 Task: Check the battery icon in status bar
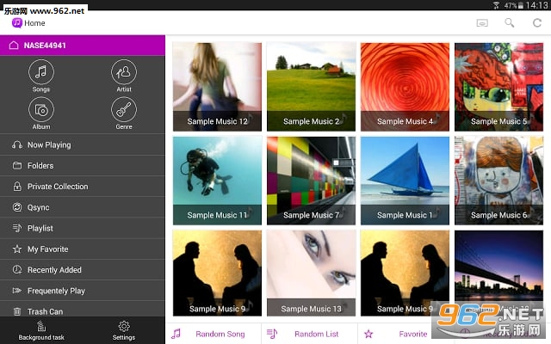pyautogui.click(x=520, y=5)
